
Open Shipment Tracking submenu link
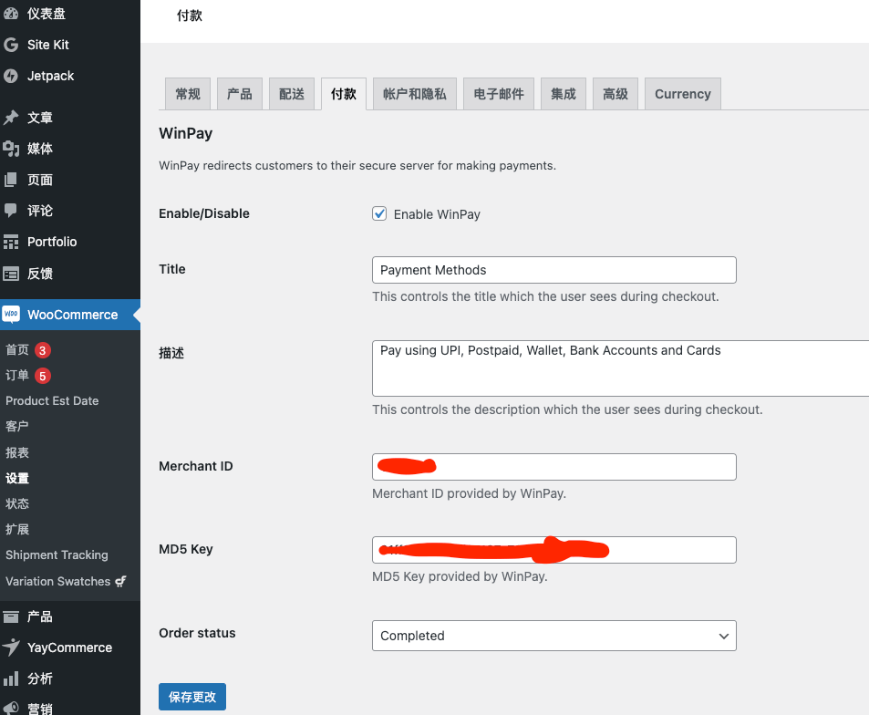pos(57,554)
